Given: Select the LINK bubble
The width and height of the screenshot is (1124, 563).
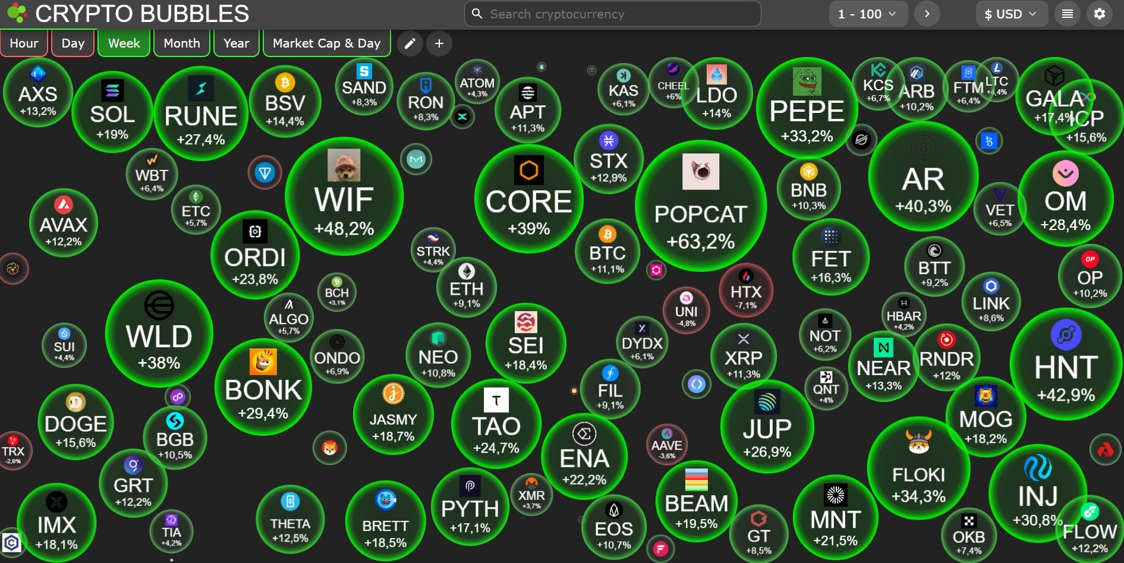Looking at the screenshot, I should coord(991,301).
